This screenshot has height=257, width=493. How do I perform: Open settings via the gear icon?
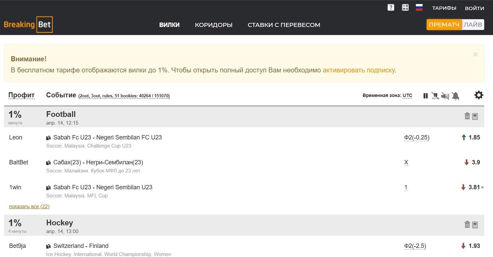point(479,95)
